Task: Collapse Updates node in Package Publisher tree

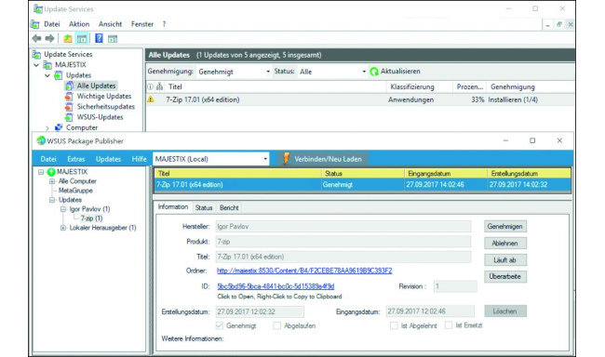Action: [52, 200]
